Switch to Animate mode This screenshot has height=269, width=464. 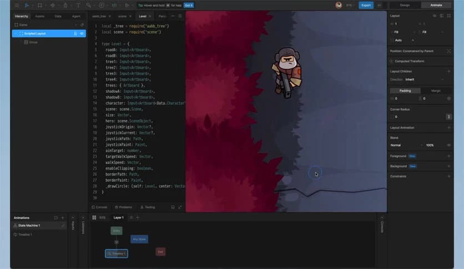436,6
